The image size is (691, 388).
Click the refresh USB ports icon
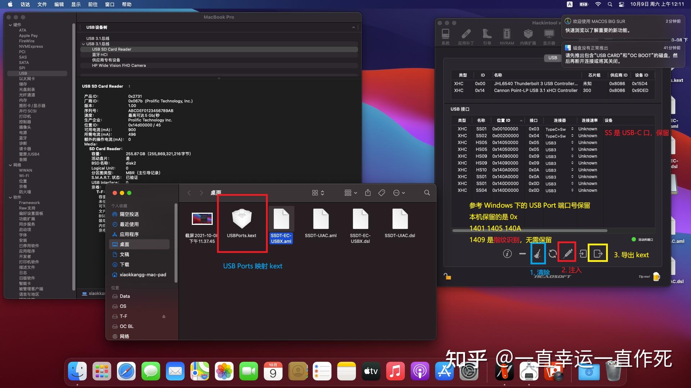[552, 254]
